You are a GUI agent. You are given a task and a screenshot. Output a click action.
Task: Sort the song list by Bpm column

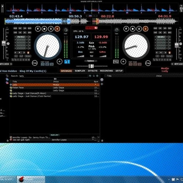coord(96,82)
